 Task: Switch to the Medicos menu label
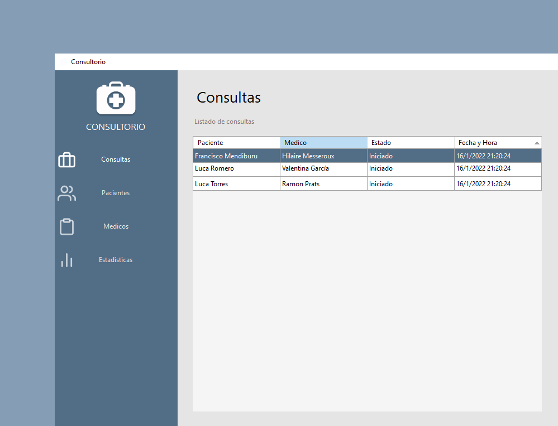pos(116,226)
